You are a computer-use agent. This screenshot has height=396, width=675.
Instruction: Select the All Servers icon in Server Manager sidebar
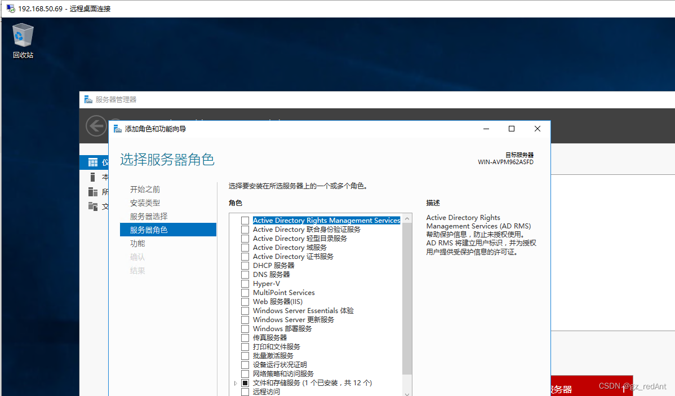pyautogui.click(x=93, y=192)
